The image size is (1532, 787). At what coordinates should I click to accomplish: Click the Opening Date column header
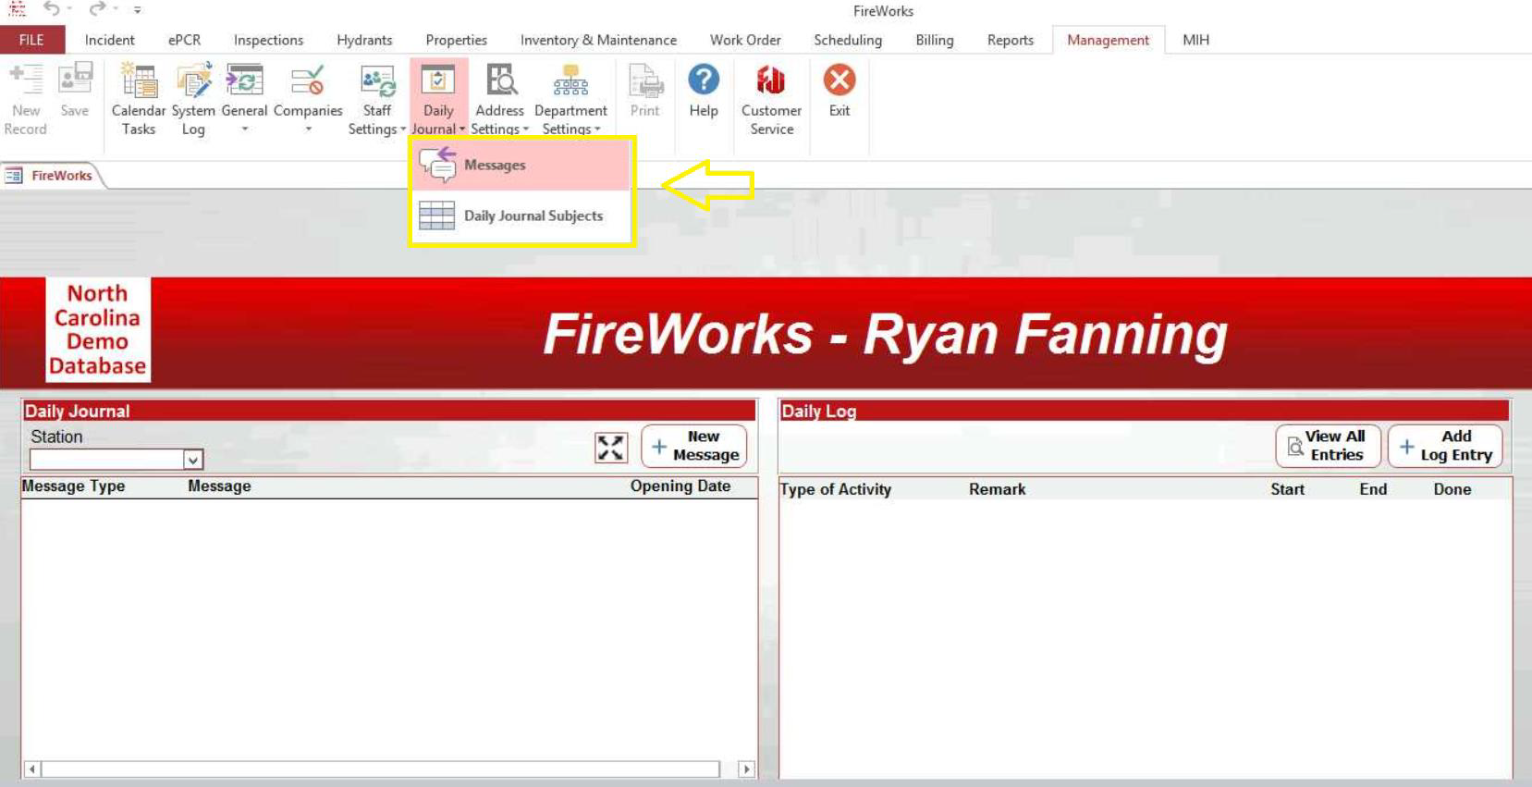[x=680, y=486]
